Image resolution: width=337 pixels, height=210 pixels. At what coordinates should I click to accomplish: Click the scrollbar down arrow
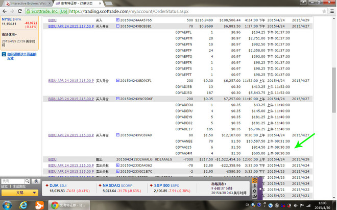pos(334,197)
